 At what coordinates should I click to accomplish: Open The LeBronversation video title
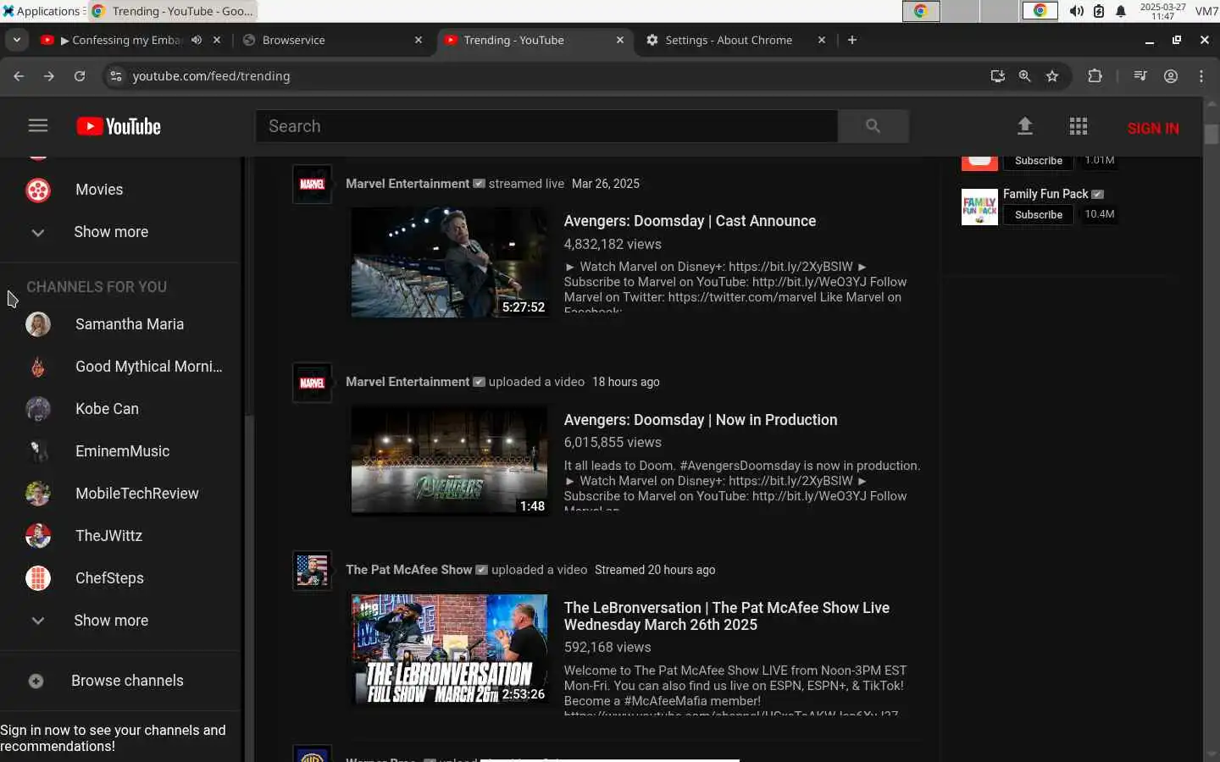pos(727,616)
